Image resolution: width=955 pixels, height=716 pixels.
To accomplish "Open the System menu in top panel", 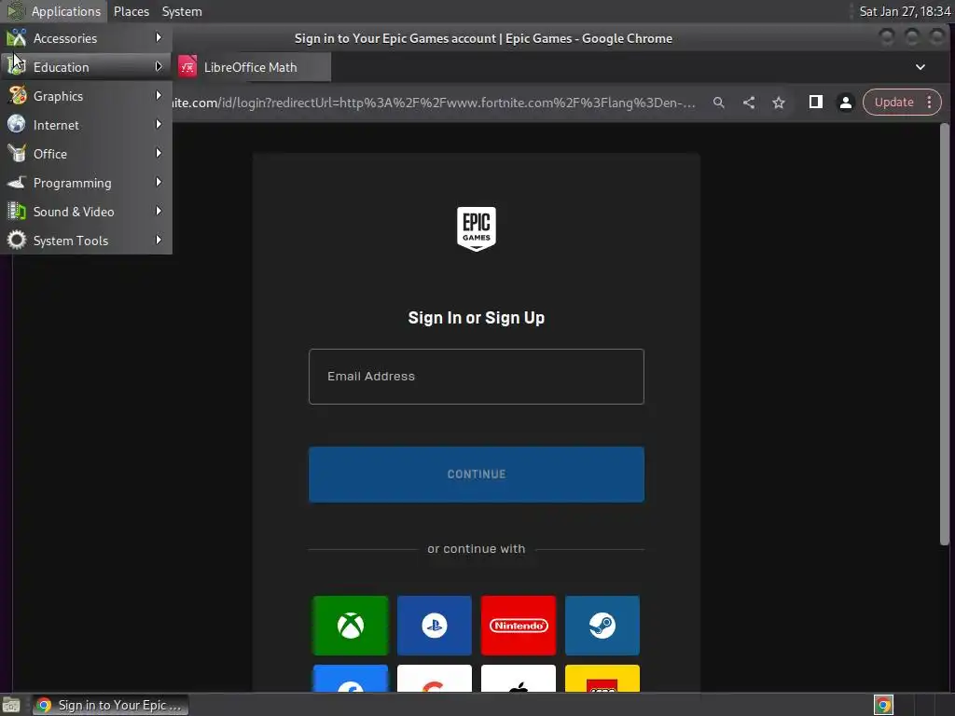I will click(x=182, y=11).
